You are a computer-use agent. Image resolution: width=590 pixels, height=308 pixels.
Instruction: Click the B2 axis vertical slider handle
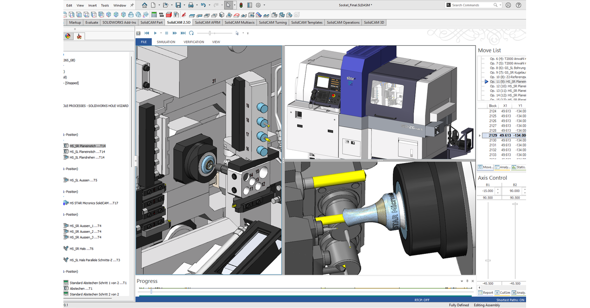coord(515,204)
